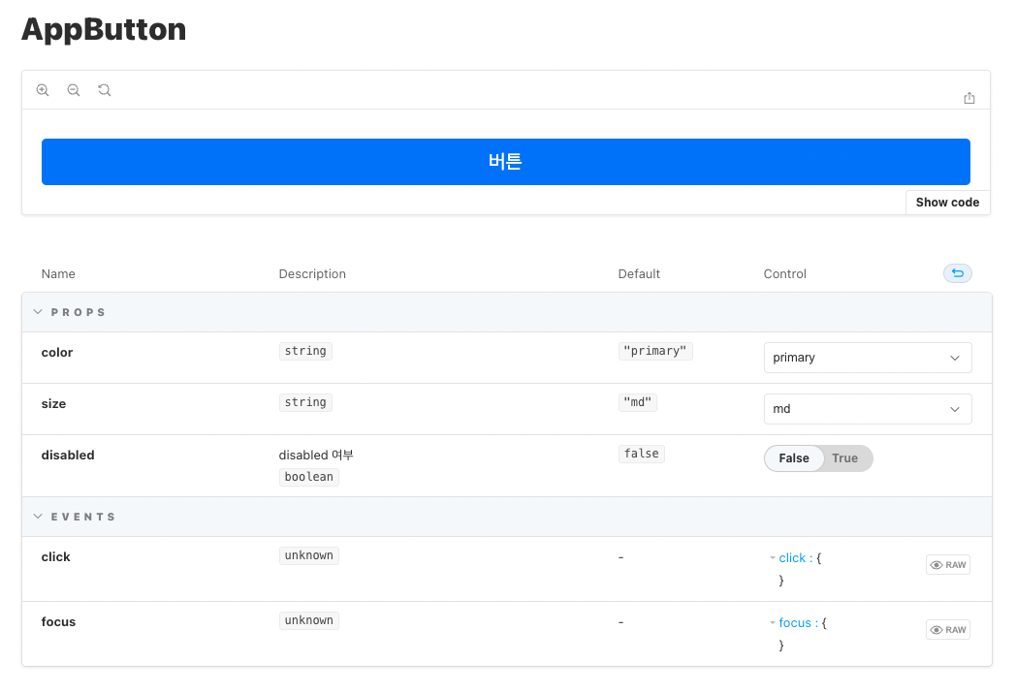
Task: Click the 'string' type in color row
Action: coord(305,351)
